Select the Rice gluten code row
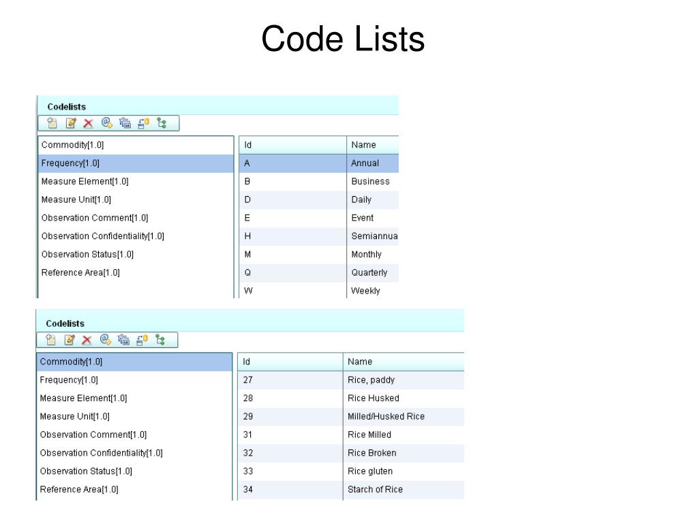 (x=351, y=471)
